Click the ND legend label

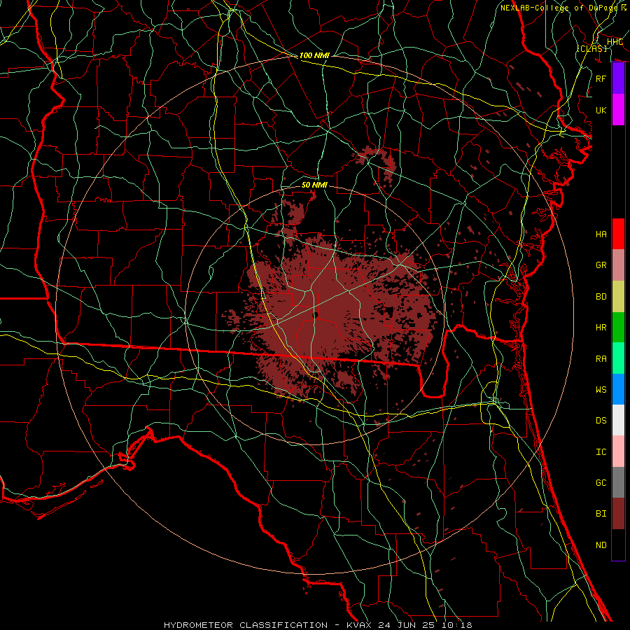click(x=601, y=545)
